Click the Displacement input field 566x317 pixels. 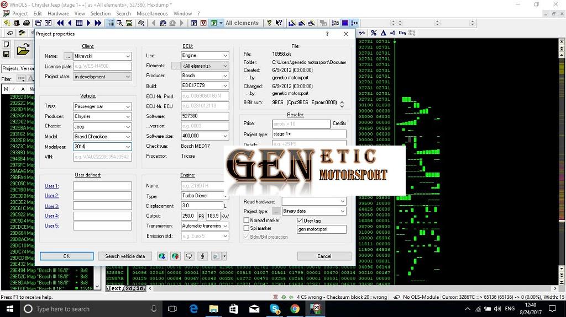(x=201, y=206)
